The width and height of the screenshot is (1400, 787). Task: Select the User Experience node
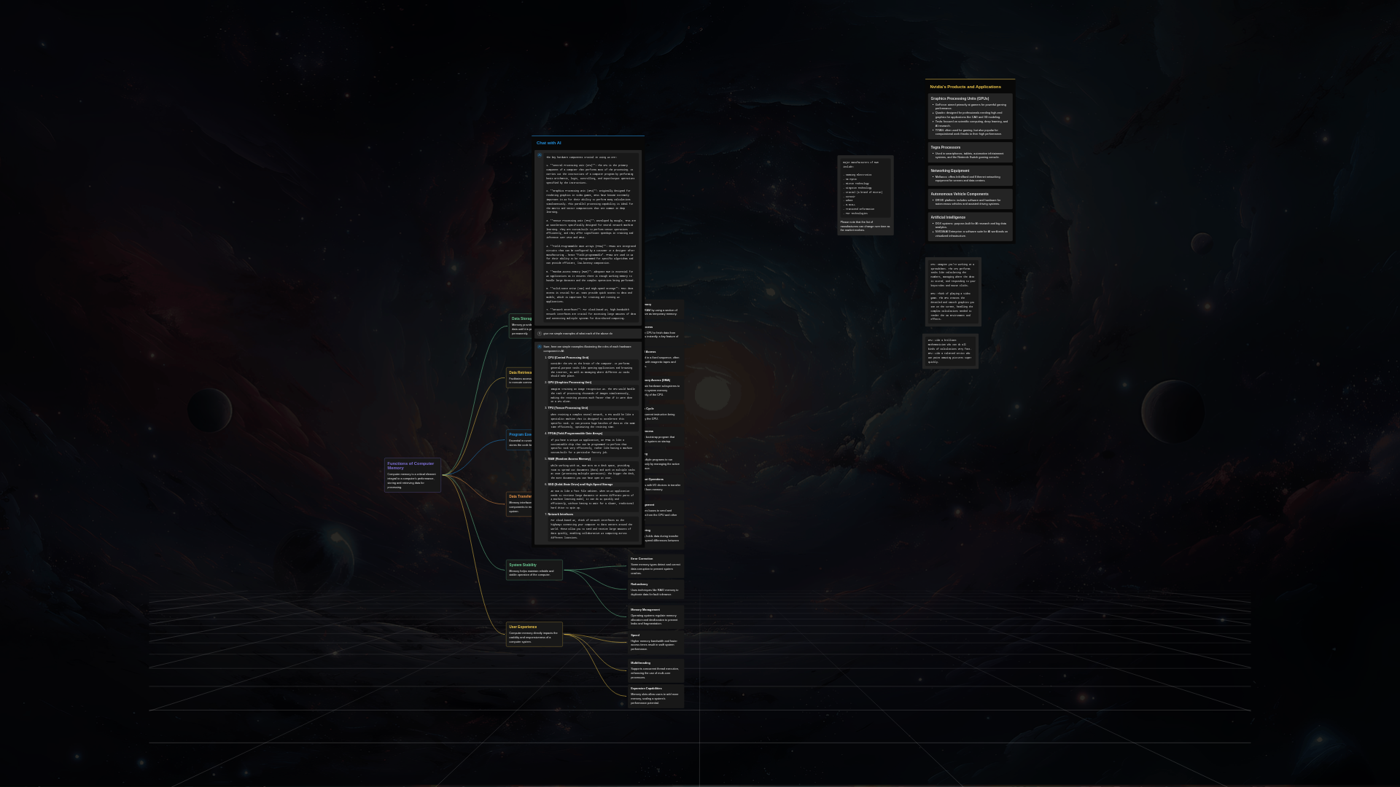click(534, 634)
